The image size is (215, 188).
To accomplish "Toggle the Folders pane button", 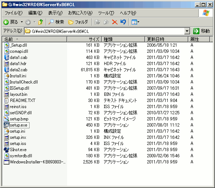I will pyautogui.click(x=78, y=22).
